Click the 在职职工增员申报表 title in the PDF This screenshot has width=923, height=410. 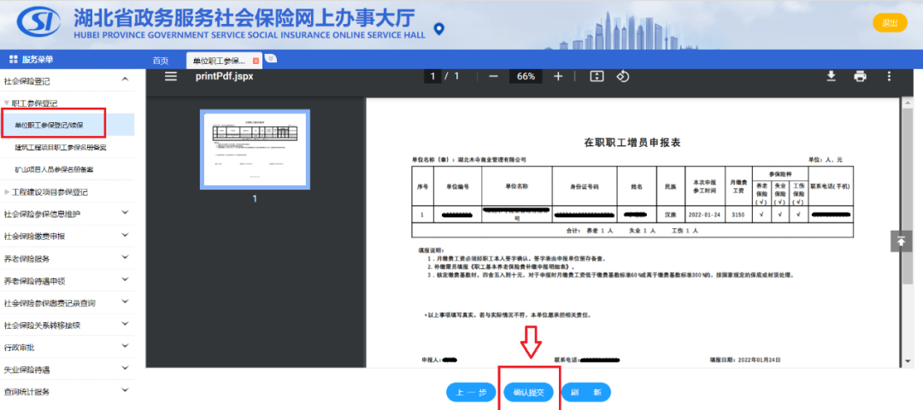pos(632,143)
